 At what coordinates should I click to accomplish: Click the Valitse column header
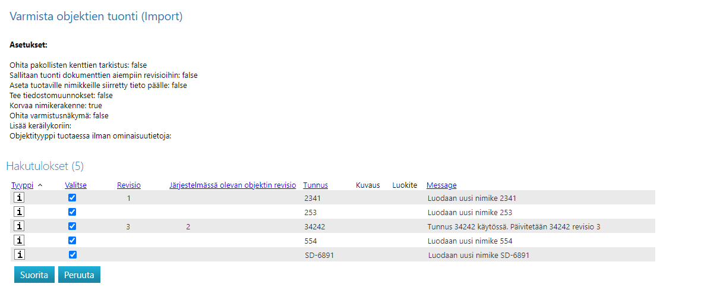coord(75,185)
